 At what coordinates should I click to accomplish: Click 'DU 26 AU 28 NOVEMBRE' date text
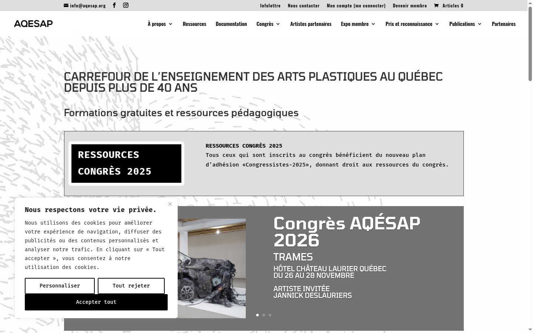pos(314,276)
